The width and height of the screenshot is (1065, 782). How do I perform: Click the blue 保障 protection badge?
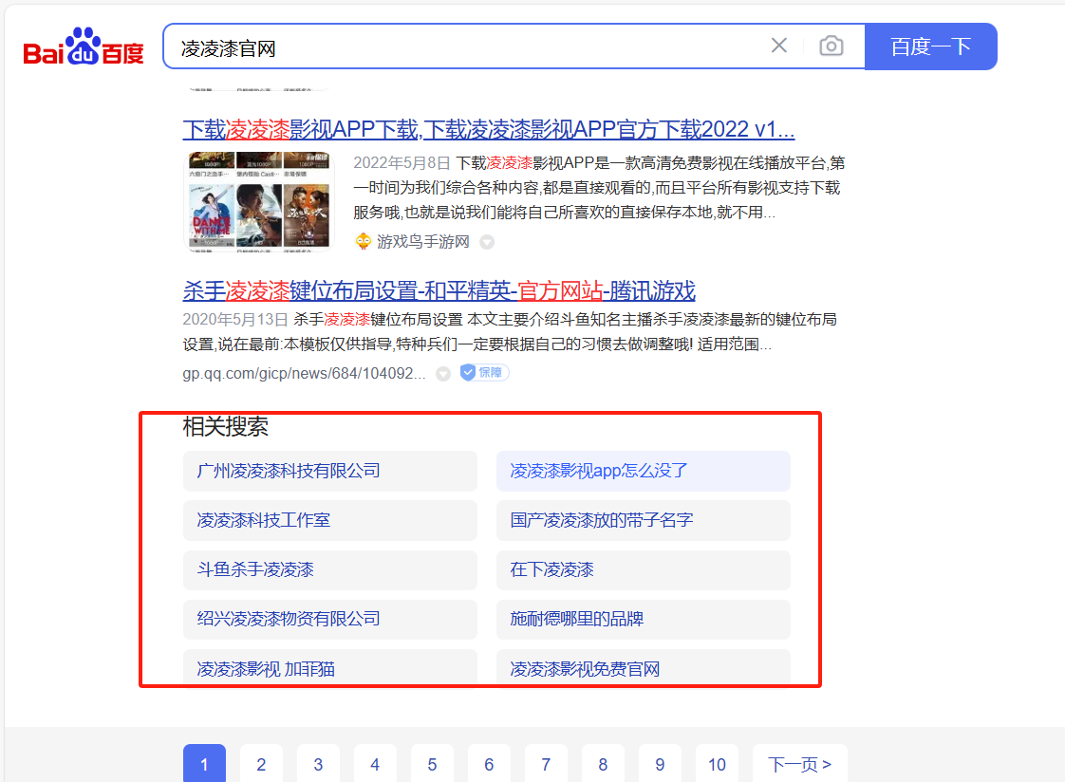pos(483,372)
